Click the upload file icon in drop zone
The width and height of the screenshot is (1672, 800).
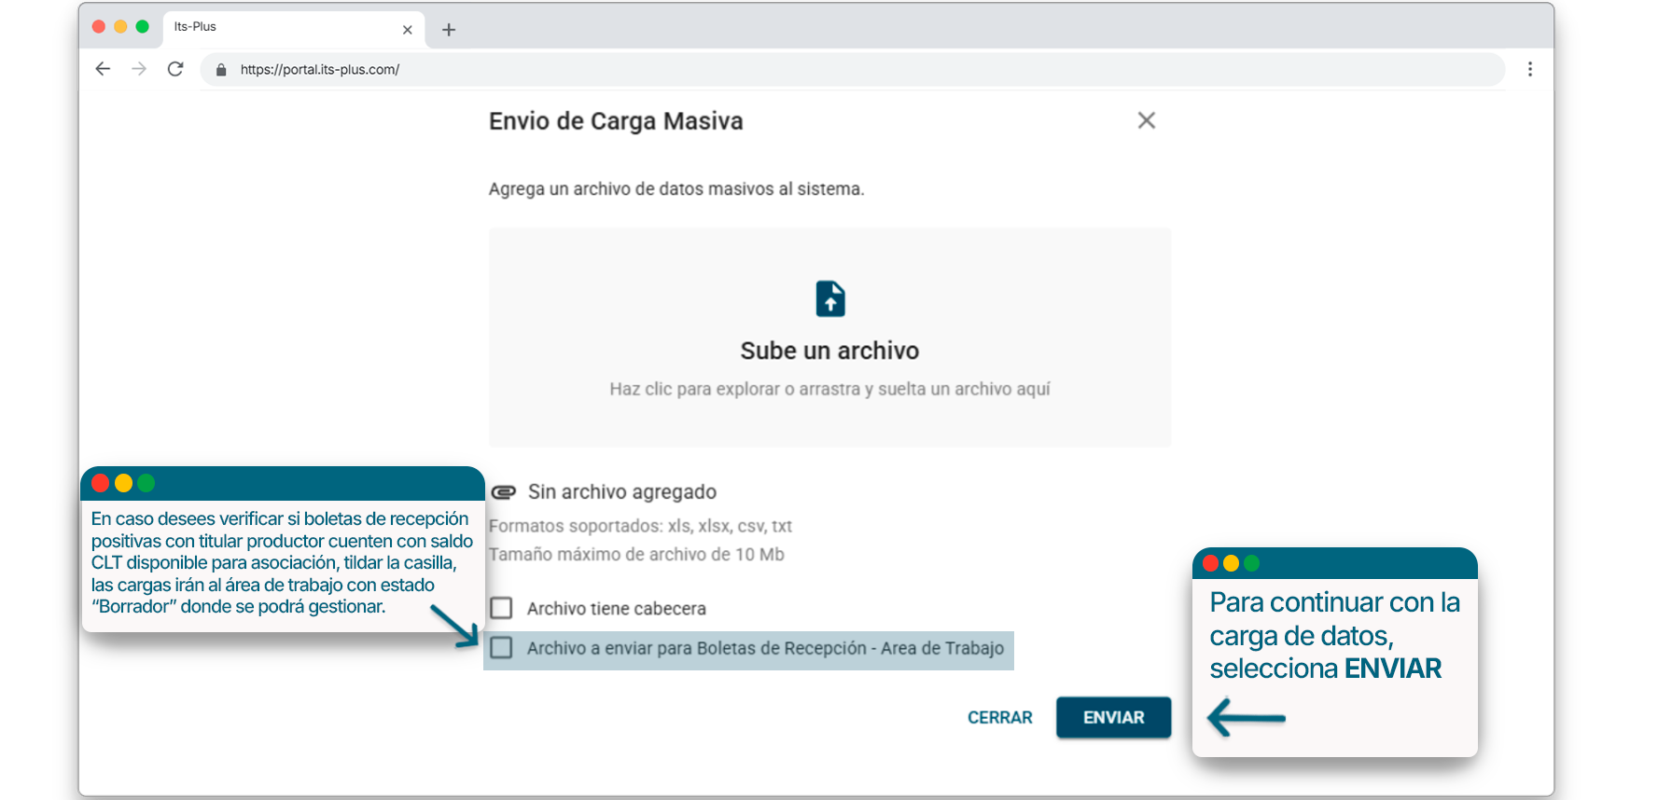pos(829,299)
